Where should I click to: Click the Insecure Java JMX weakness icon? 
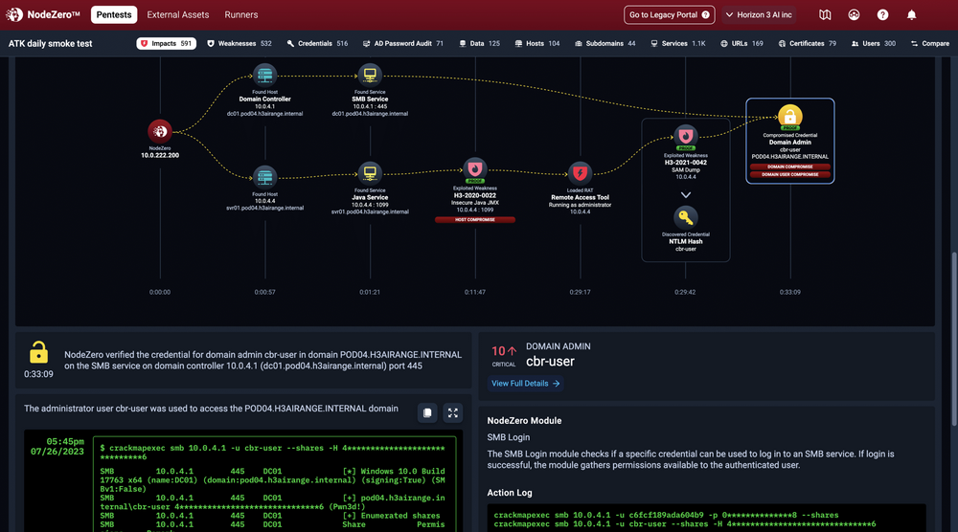[474, 169]
